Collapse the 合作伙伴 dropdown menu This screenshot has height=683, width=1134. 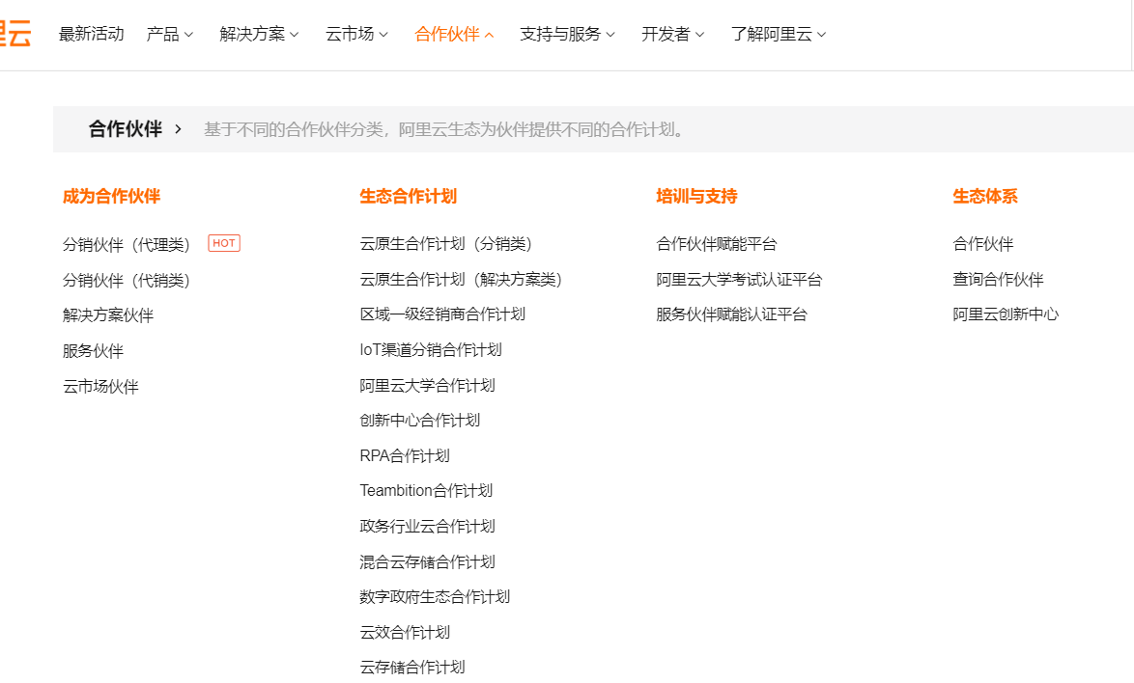(454, 34)
